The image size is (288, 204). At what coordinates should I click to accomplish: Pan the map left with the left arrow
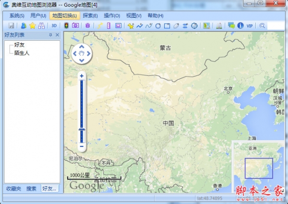[x=75, y=54]
